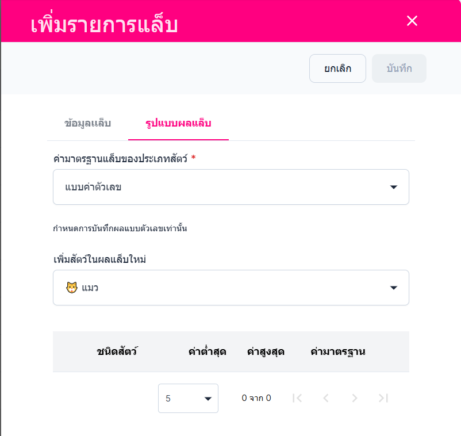Screen dimensions: 461x436
Task: Close the เพิ่มรายการแล็บ dialog with X
Action: (412, 21)
